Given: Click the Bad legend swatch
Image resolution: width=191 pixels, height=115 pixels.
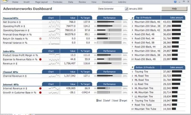Looking at the screenshot, I should coord(97,101).
